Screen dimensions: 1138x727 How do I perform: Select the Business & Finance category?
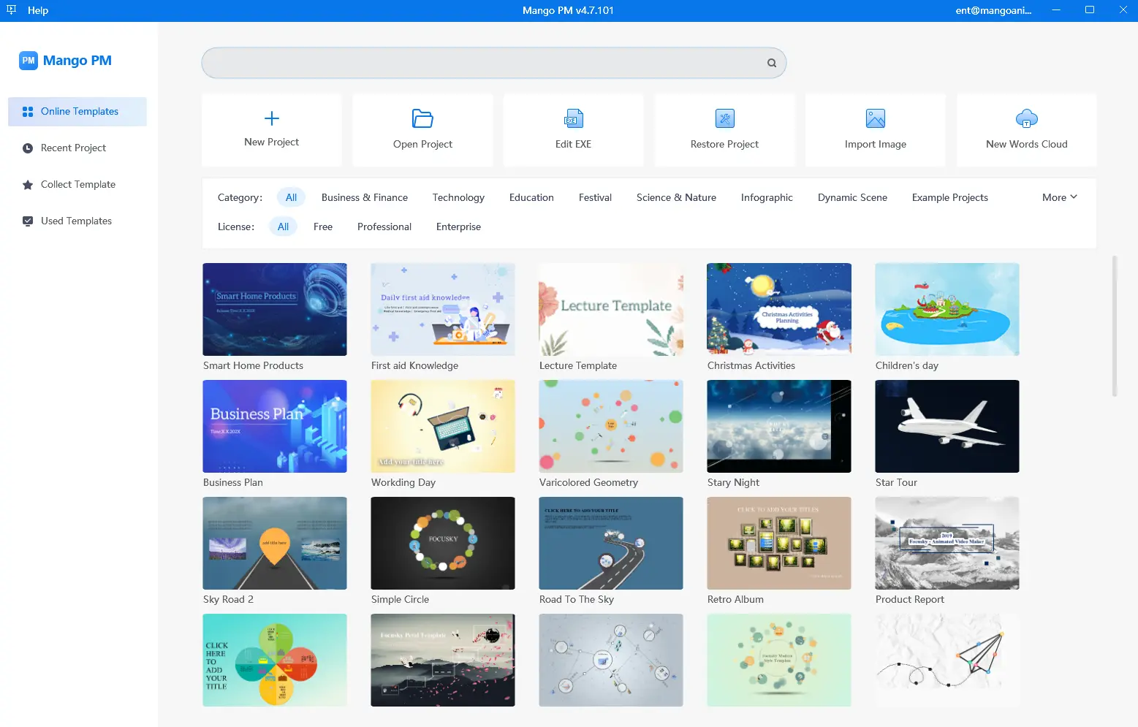(365, 197)
